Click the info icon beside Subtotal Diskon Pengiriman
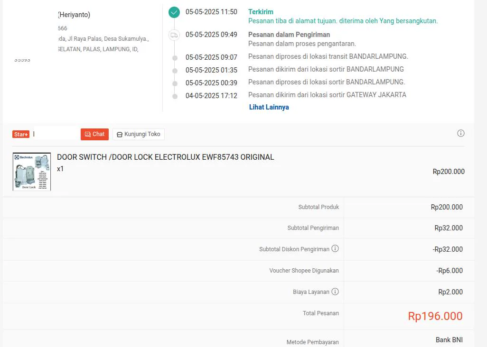Screen dimensions: 487x347 click(x=335, y=248)
